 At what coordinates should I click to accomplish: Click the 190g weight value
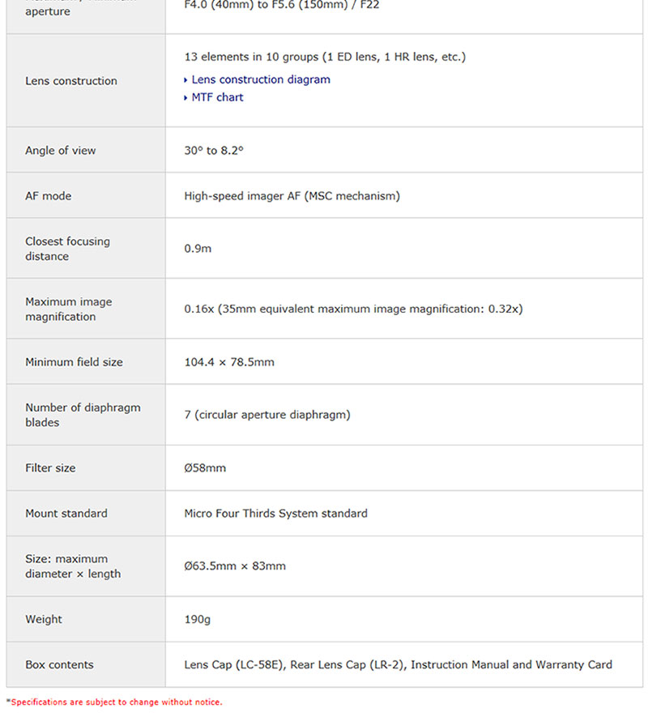coord(198,620)
